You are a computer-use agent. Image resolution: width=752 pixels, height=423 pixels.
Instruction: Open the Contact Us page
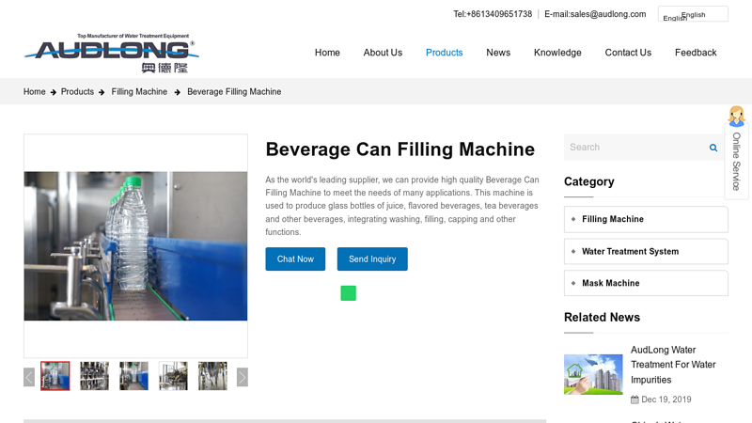coord(628,53)
